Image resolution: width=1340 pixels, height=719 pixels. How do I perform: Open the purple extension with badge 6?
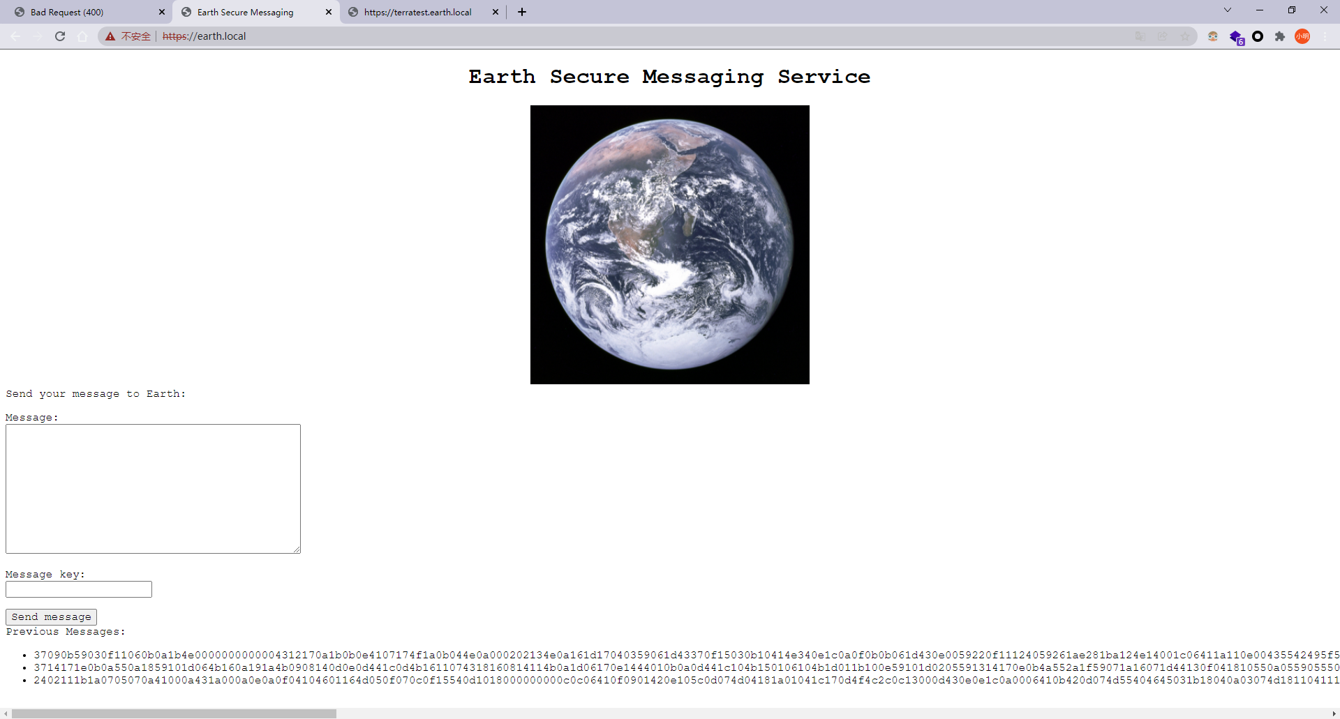(x=1236, y=37)
